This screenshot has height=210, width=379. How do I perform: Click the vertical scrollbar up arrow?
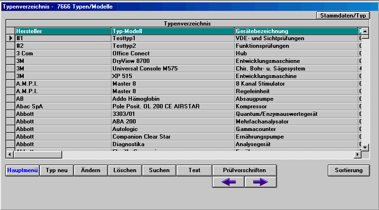(365, 31)
